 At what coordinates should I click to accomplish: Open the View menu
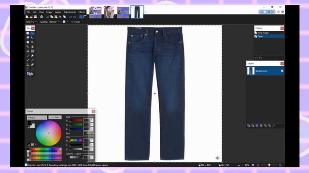tap(41, 12)
